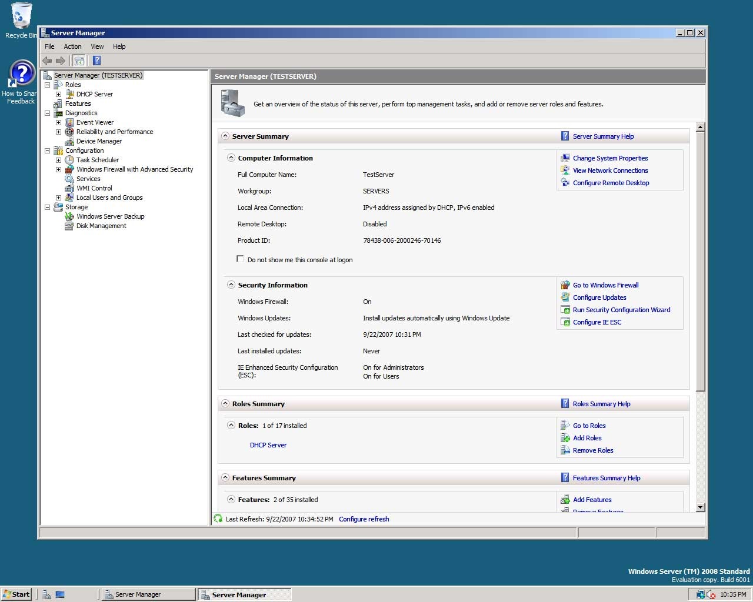
Task: Toggle the show/hide console tree toolbar icon
Action: click(79, 61)
